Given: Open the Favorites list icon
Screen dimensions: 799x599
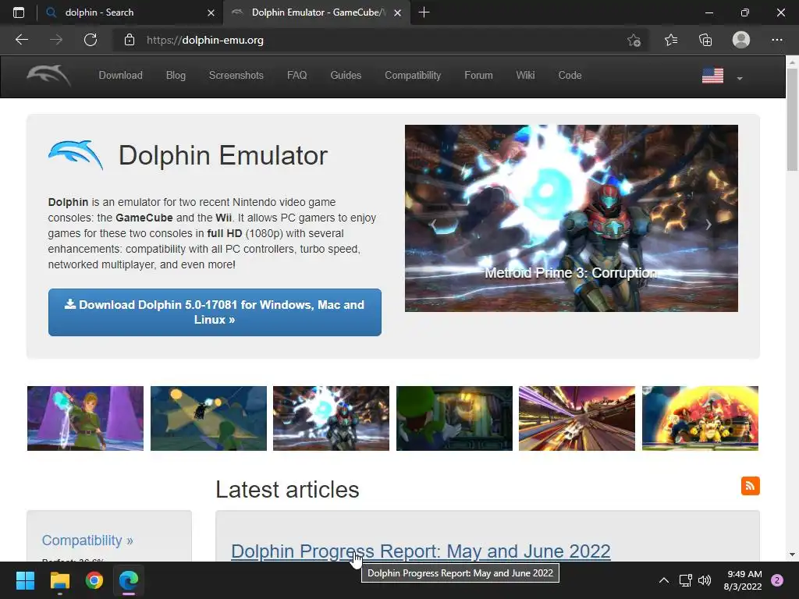Looking at the screenshot, I should point(670,40).
